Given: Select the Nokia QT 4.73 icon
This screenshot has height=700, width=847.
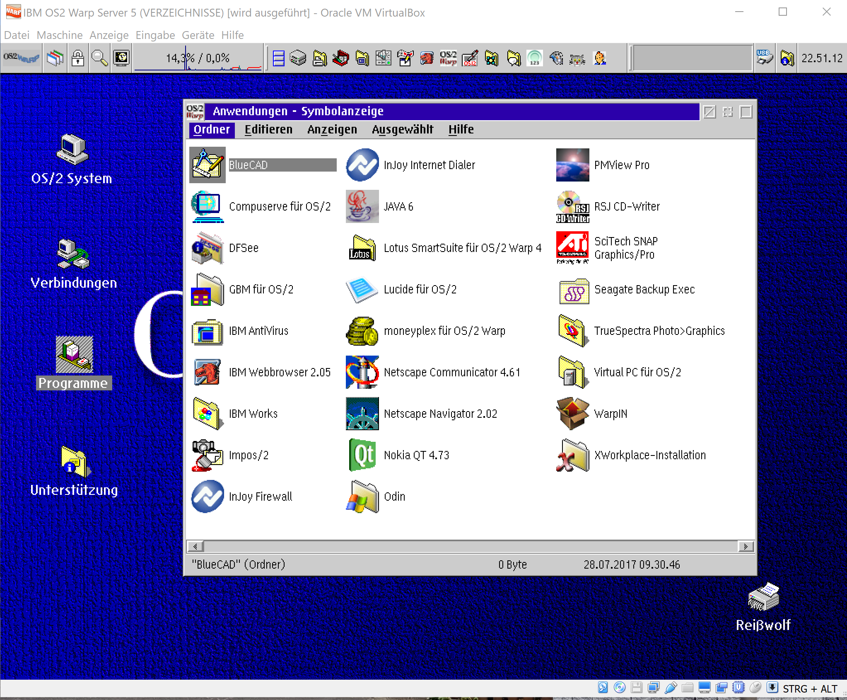Looking at the screenshot, I should tap(362, 455).
